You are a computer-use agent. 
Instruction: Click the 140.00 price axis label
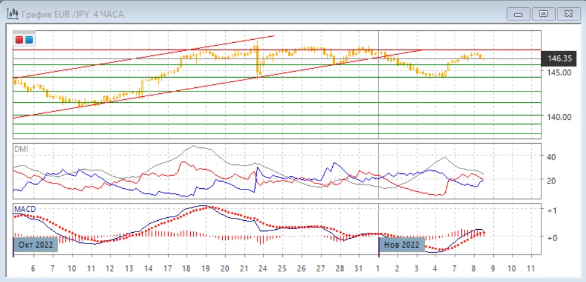click(559, 117)
